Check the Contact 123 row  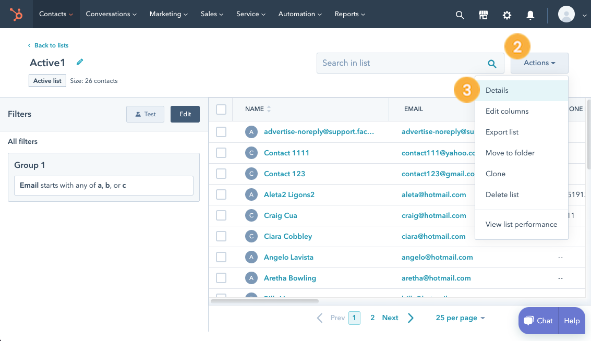[x=221, y=174]
